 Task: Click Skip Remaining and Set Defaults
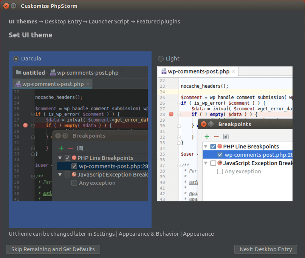[x=53, y=249]
